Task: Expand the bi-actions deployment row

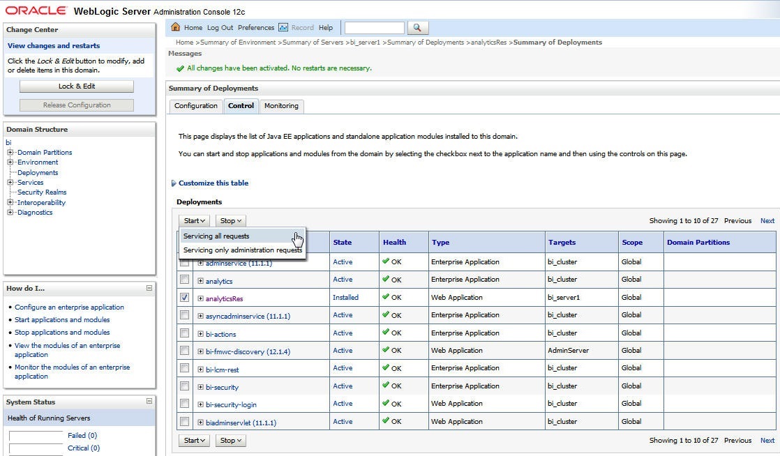Action: (200, 334)
